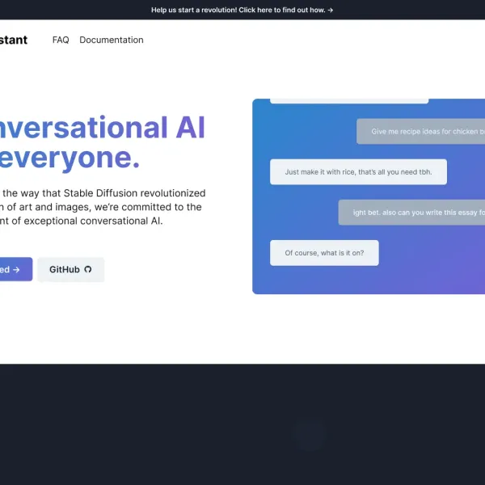The width and height of the screenshot is (485, 485).
Task: Open the FAQ page
Action: [x=61, y=40]
